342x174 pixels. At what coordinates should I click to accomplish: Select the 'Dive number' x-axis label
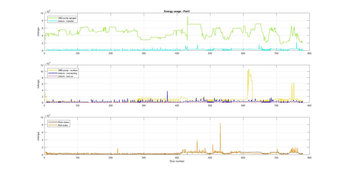coord(177,161)
